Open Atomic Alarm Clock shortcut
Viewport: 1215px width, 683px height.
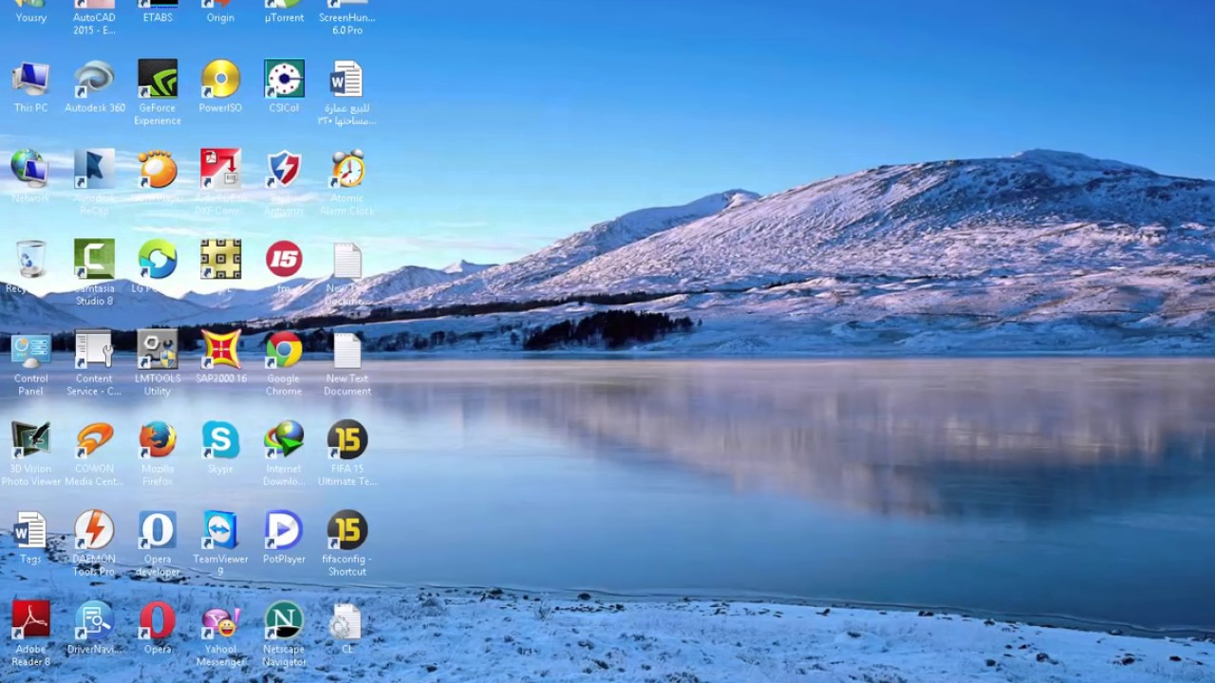[346, 182]
